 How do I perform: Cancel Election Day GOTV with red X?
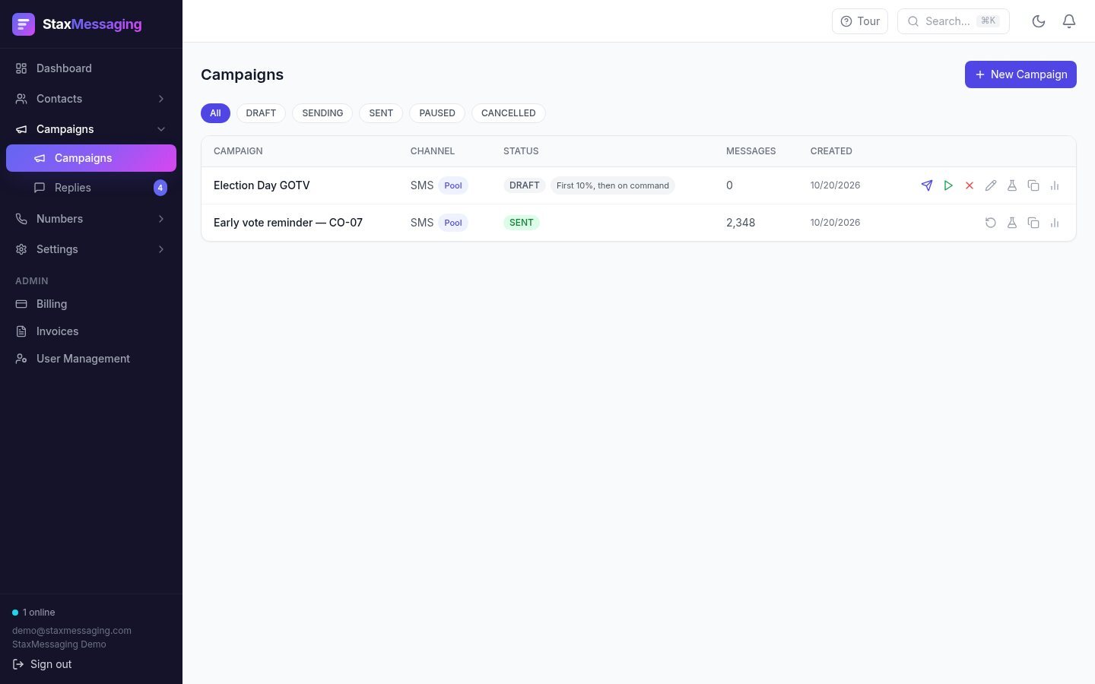point(970,185)
